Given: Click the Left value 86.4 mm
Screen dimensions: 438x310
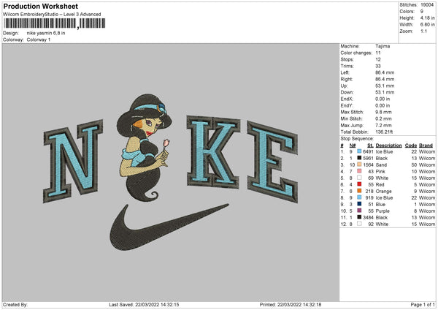Looking at the screenshot, I should click(x=385, y=72).
